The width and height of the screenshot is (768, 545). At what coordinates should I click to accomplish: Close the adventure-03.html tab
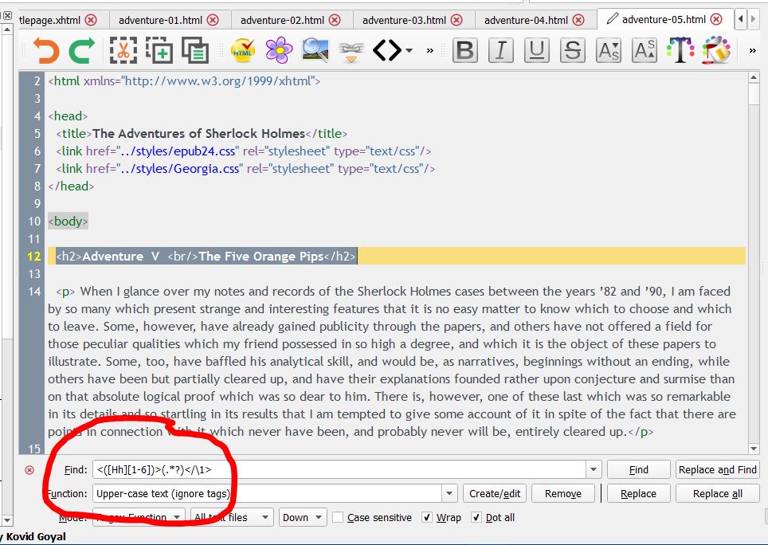coord(456,20)
